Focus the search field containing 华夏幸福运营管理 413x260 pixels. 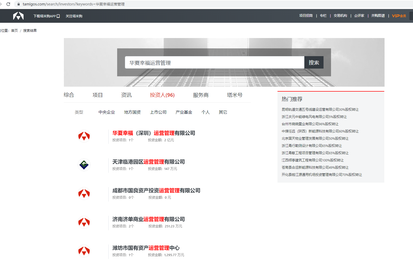coord(215,62)
